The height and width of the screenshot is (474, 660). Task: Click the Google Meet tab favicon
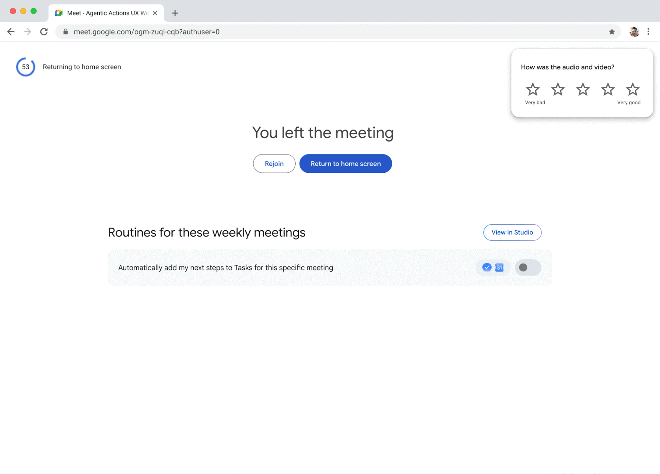click(x=59, y=13)
